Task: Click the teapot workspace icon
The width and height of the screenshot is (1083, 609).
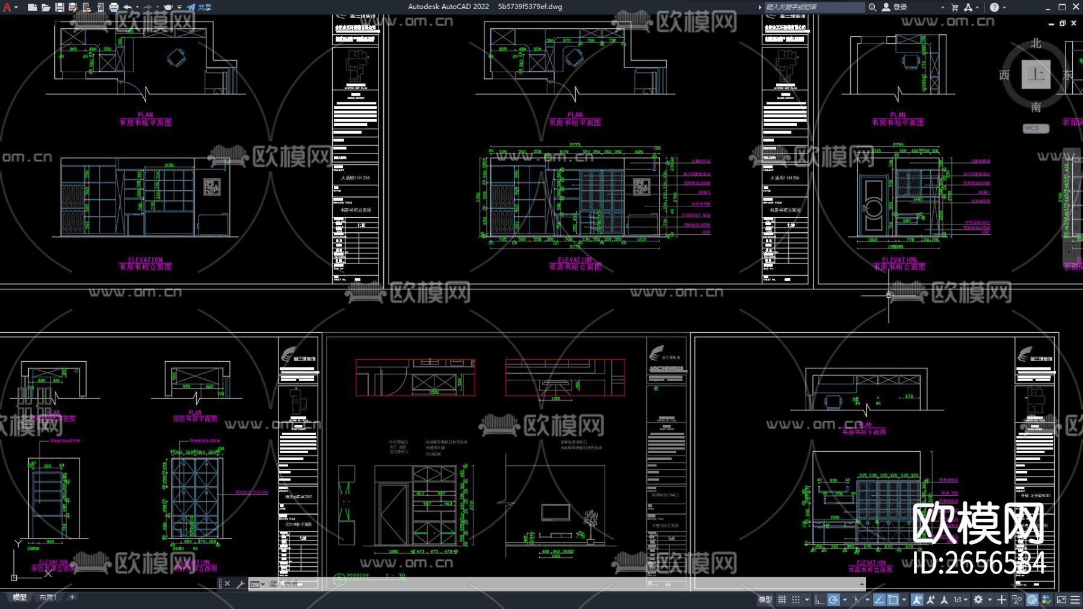Action: pos(168,7)
